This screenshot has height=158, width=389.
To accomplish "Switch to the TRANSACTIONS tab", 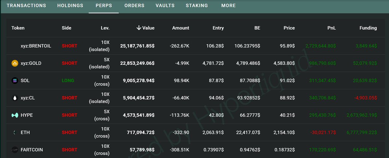I will [x=26, y=6].
